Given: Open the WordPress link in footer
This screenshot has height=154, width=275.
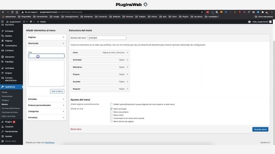Looking at the screenshot, I should point(50,142).
